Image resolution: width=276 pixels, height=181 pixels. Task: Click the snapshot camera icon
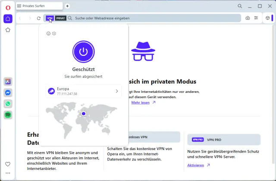(248, 18)
